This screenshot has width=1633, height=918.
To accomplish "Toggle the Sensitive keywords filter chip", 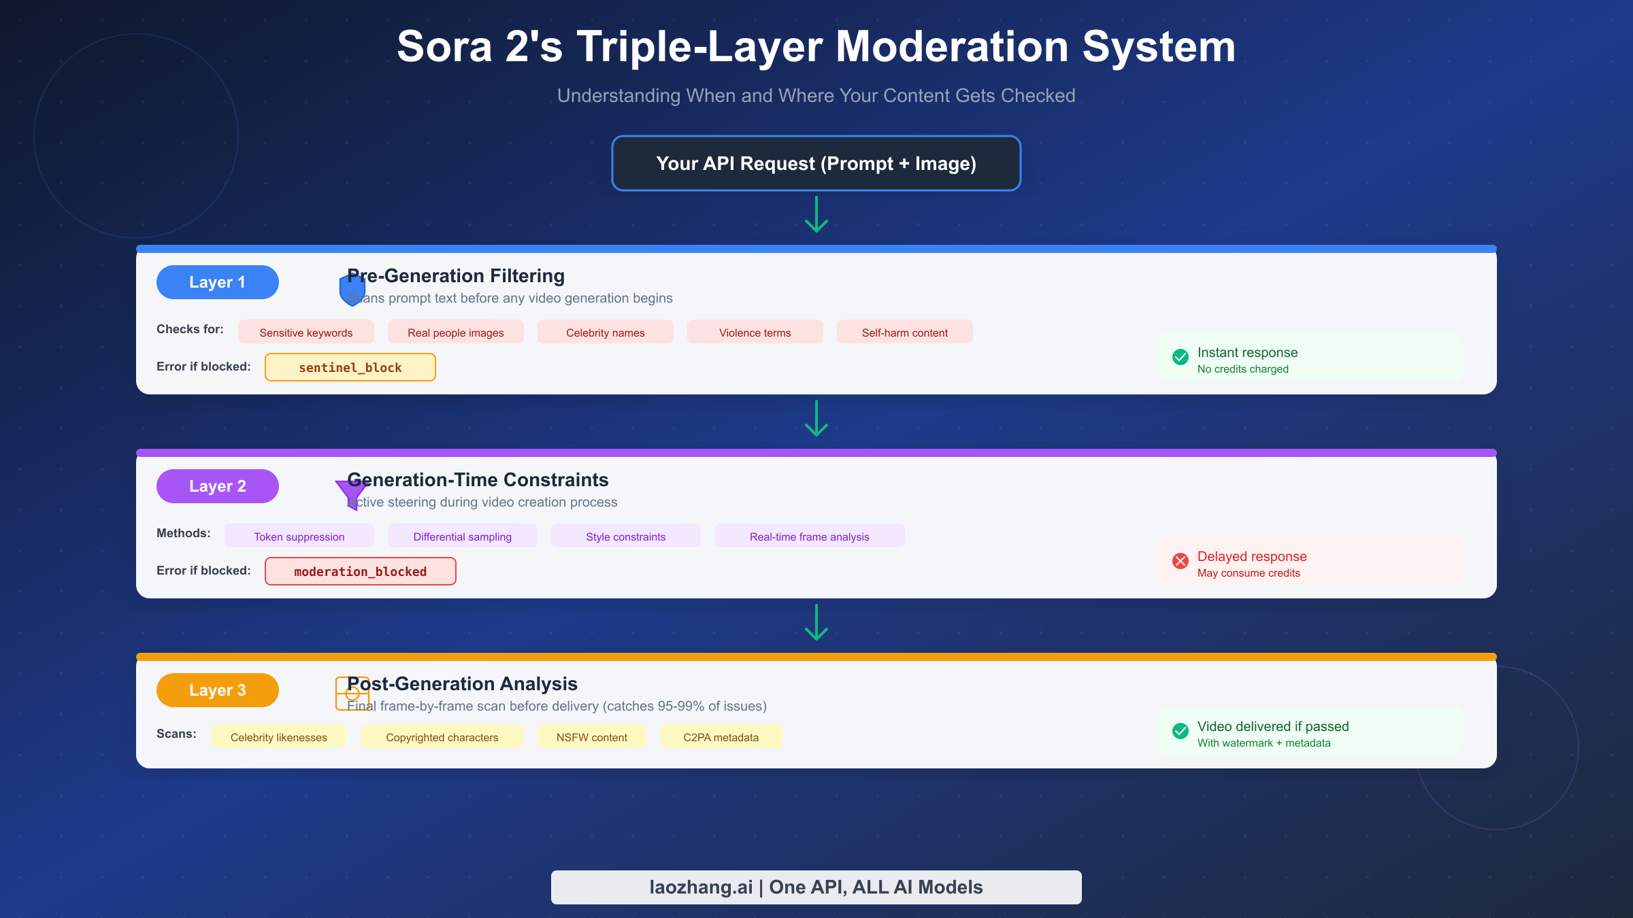I will [306, 332].
